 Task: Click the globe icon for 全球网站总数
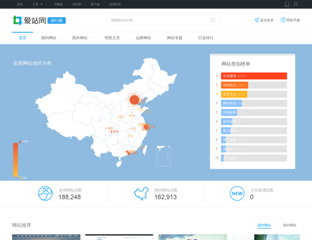click(x=46, y=193)
